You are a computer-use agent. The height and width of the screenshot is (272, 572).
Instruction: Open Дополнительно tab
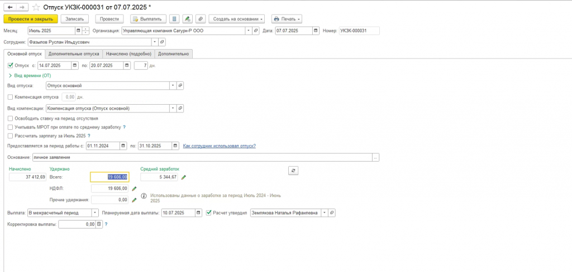click(x=174, y=54)
